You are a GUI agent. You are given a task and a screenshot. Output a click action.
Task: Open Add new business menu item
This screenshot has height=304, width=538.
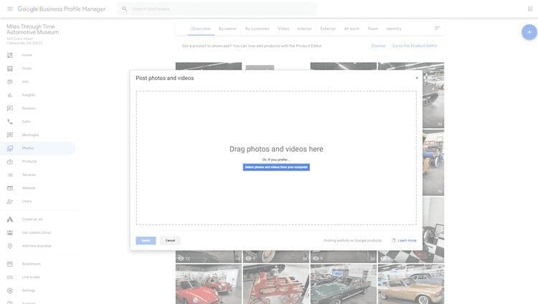(37, 246)
